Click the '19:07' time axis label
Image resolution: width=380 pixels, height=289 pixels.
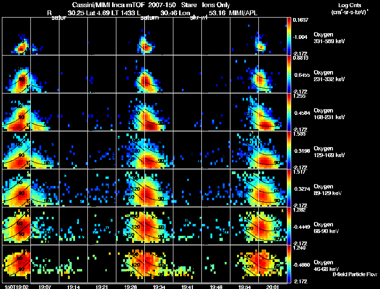tap(45, 287)
